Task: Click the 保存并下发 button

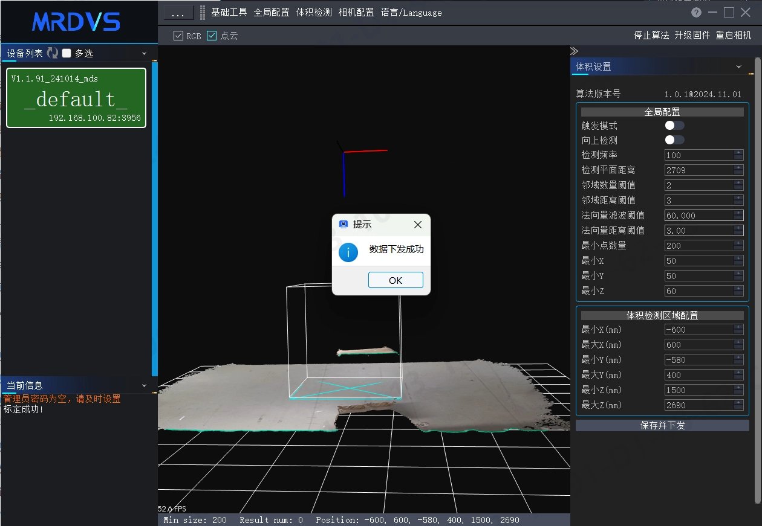Action: (x=662, y=425)
